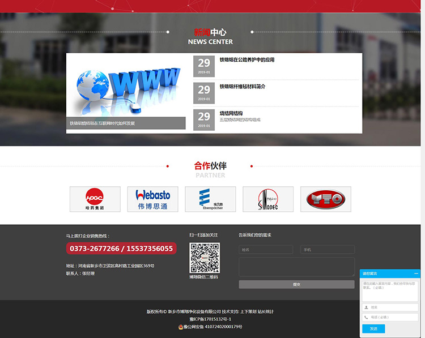Click the WeChat QR code image
The image size is (425, 338).
tap(205, 258)
